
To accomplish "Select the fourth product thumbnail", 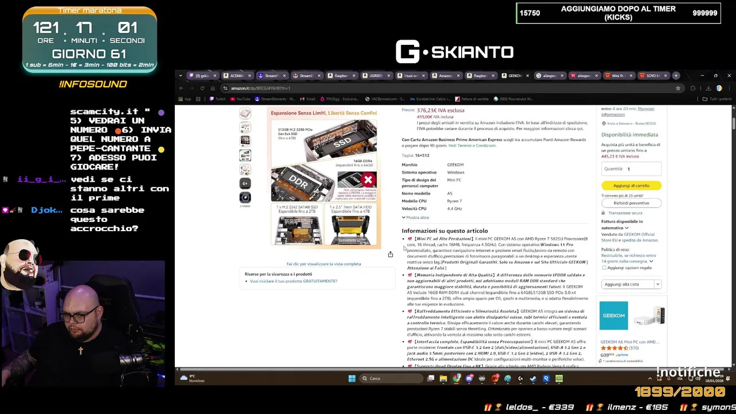I will 246,155.
